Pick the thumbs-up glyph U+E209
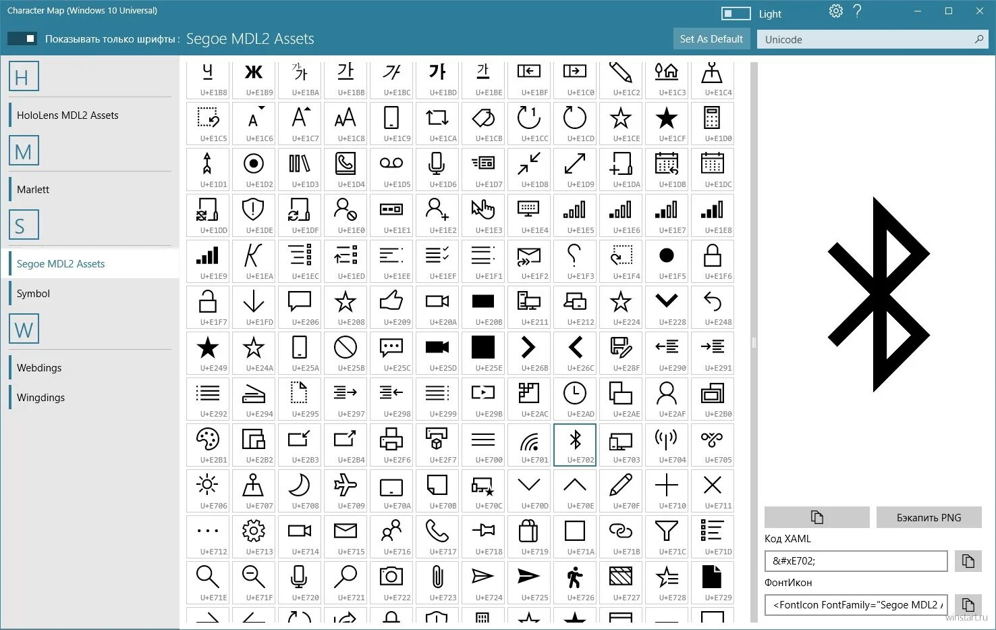Viewport: 996px width, 630px height. point(391,307)
